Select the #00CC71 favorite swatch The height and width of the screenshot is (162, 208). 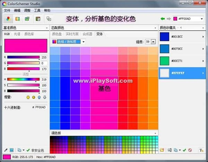tap(164, 61)
